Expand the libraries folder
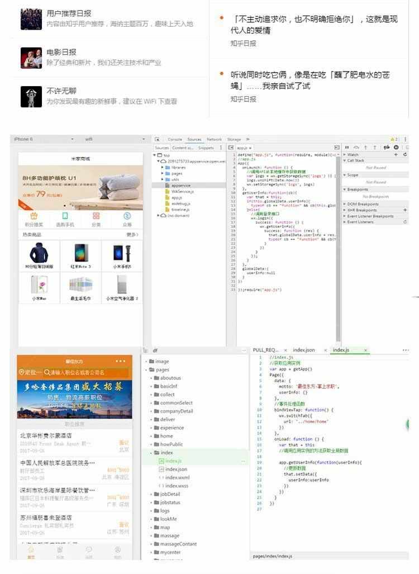Viewport: 419px width, 574px height. point(163,167)
